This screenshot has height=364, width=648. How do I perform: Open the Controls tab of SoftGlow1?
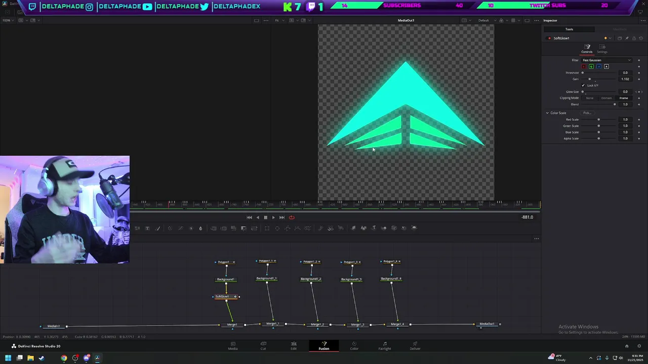(x=587, y=49)
